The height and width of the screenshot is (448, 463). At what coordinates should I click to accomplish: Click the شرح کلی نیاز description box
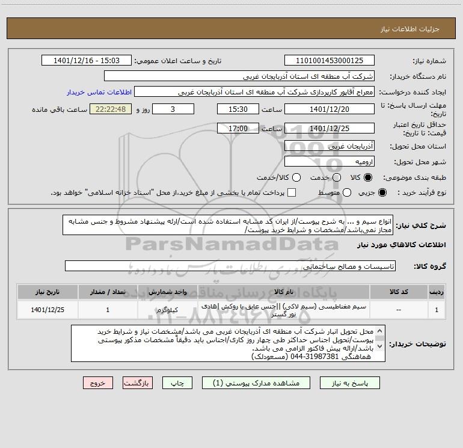(x=228, y=226)
